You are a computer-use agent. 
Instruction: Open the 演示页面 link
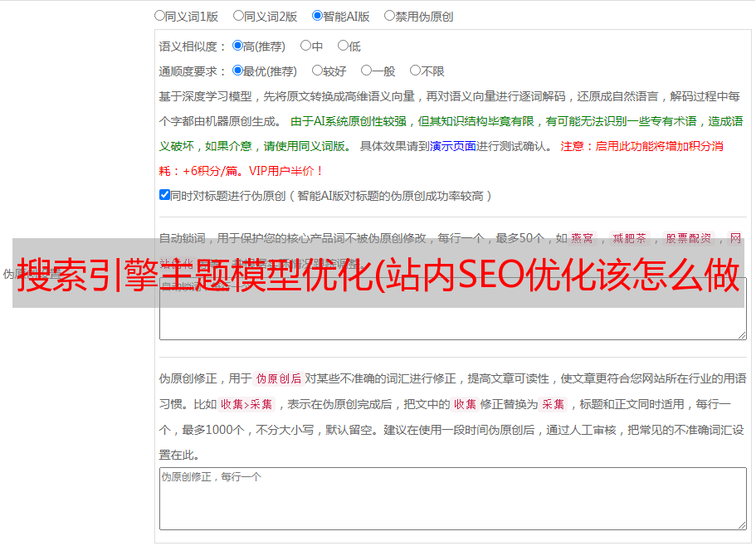(x=452, y=146)
